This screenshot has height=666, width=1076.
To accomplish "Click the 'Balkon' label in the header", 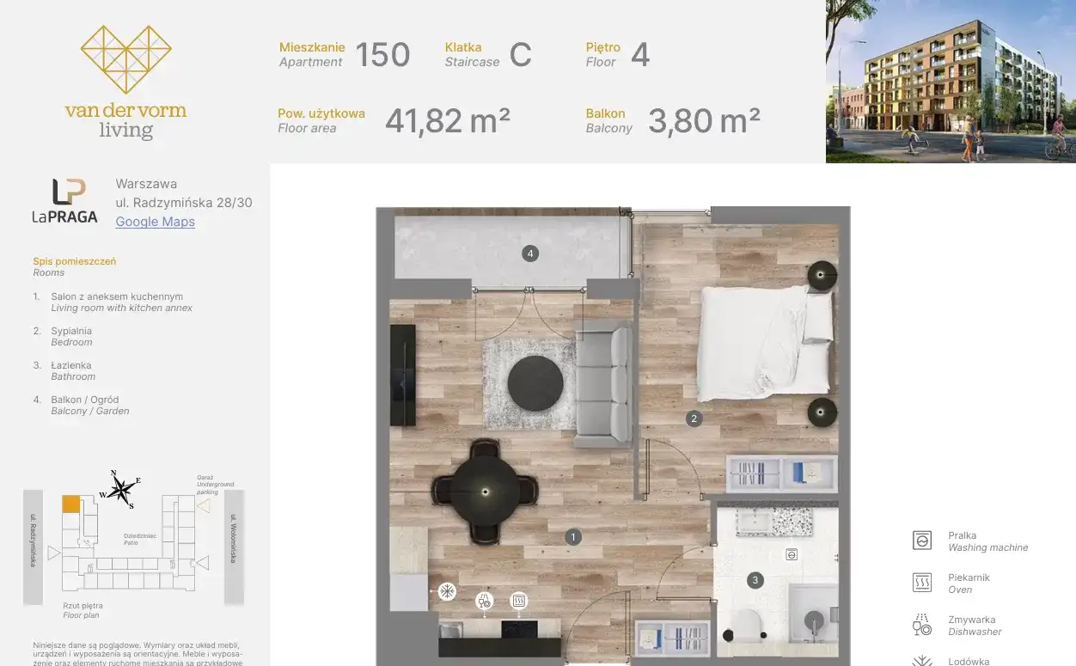I will click(x=606, y=113).
